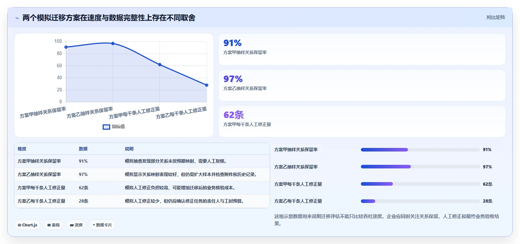Click the 方案乙抽样关系保留率 caption under the 97% card figure
The width and height of the screenshot is (520, 244).
pyautogui.click(x=245, y=88)
